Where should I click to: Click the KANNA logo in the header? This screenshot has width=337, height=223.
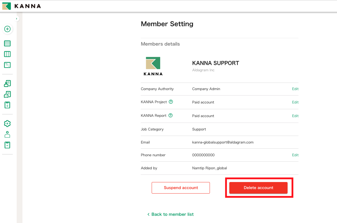coord(21,6)
